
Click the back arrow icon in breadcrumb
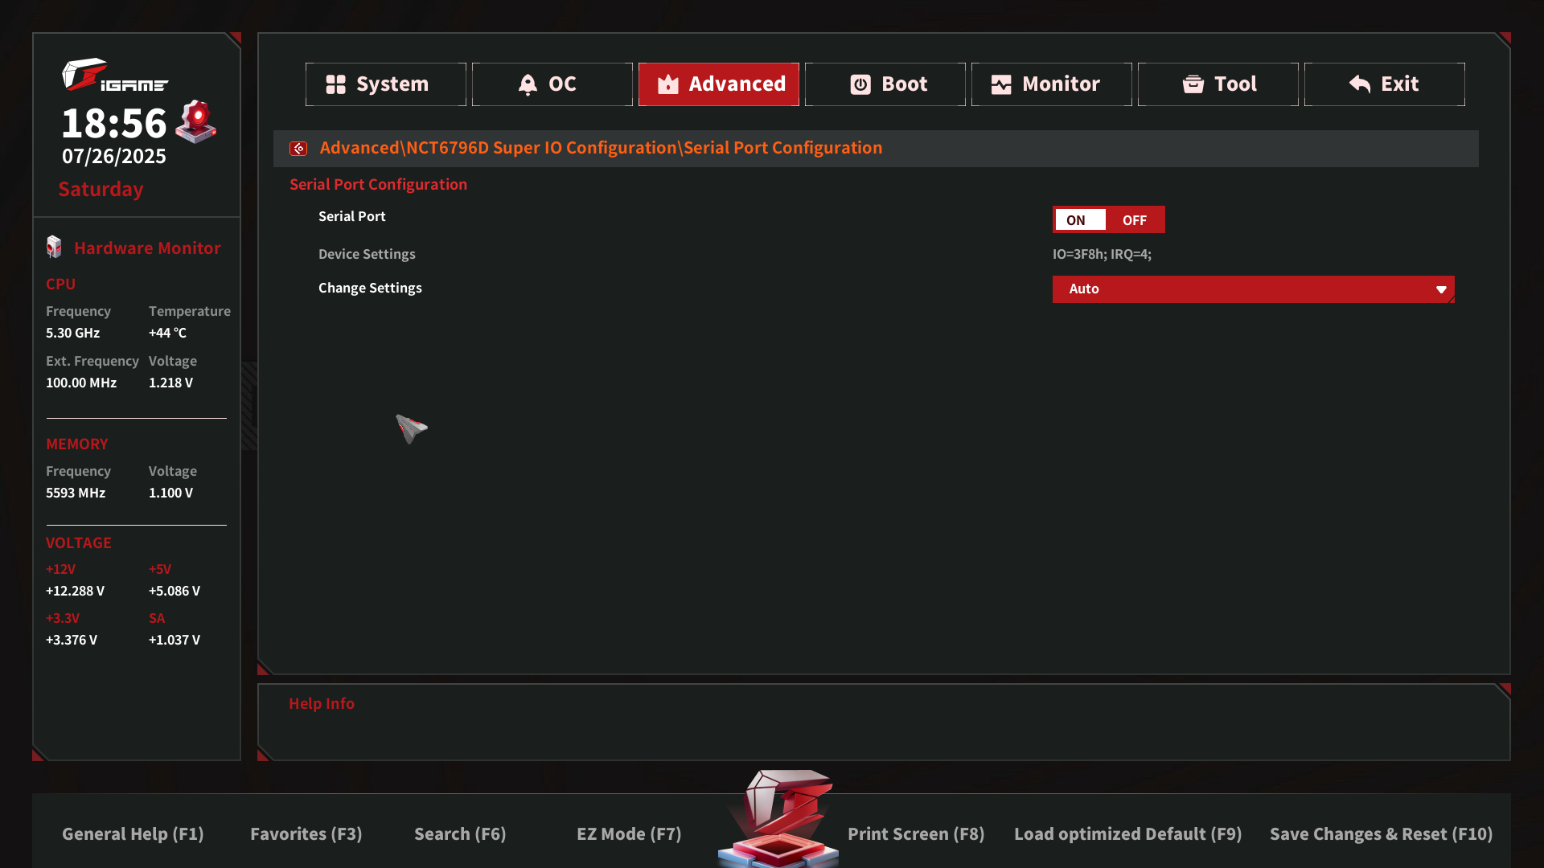[298, 149]
